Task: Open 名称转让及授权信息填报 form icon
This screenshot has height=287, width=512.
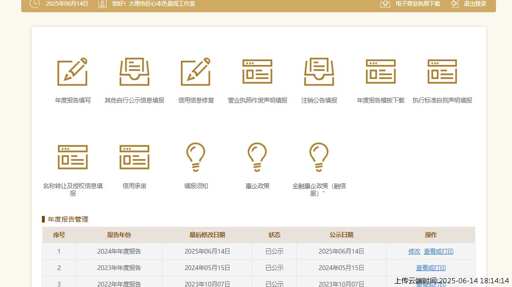Action: 73,157
